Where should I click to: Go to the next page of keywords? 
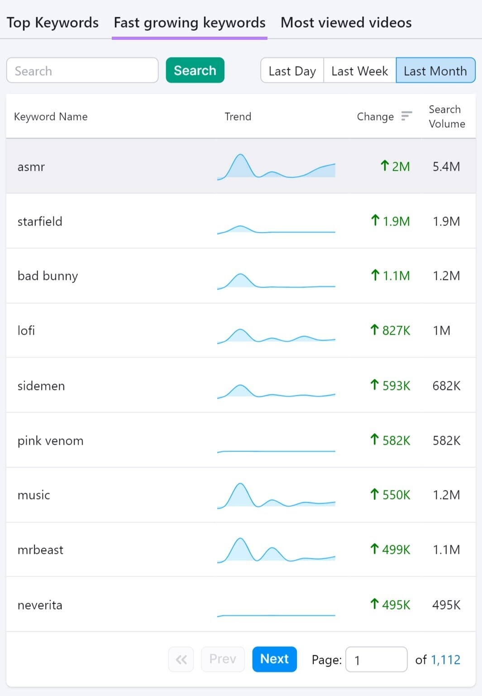(274, 659)
